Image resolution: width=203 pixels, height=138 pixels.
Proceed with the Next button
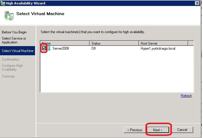(x=158, y=130)
